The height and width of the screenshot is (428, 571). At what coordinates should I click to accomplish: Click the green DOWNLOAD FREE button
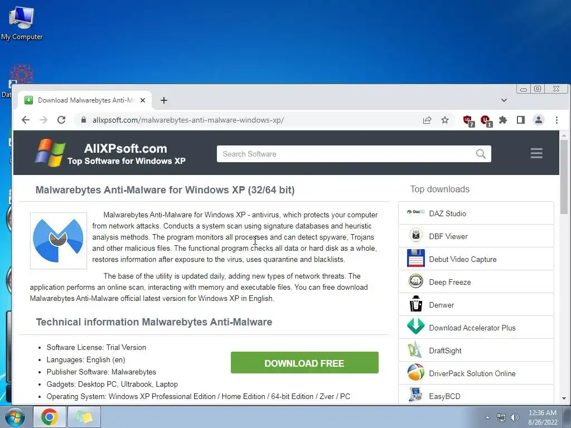(x=304, y=362)
